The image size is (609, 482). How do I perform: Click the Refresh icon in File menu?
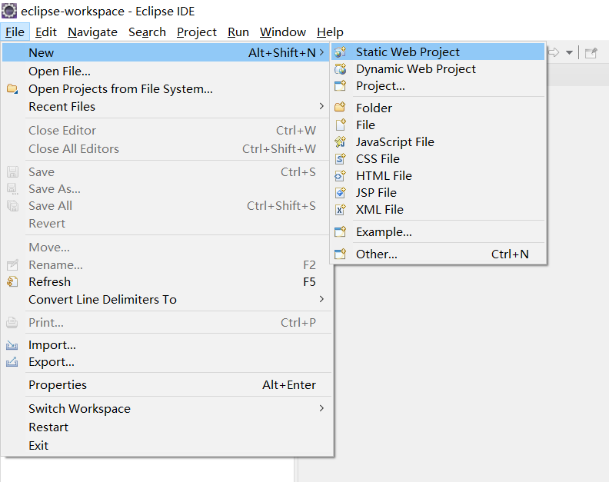point(12,282)
